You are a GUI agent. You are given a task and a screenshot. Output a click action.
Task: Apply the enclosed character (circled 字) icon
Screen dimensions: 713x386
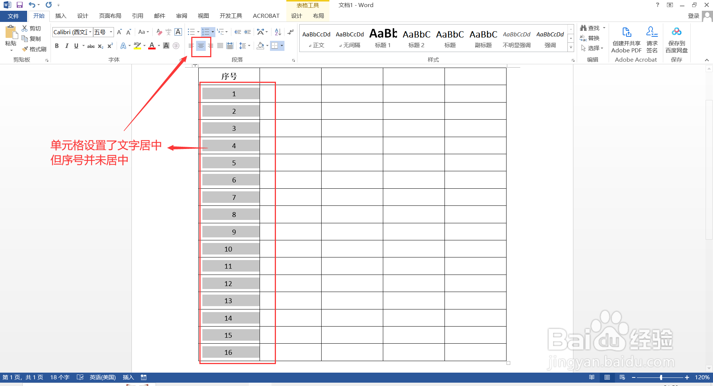click(176, 46)
